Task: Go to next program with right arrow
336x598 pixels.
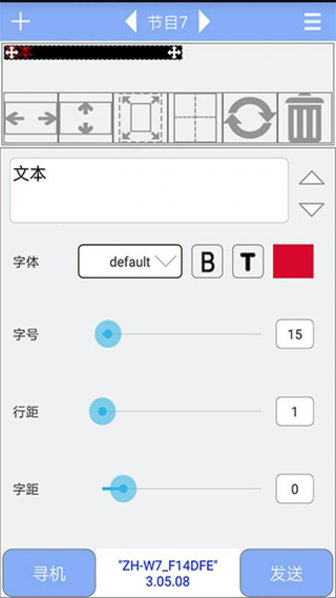Action: point(205,22)
